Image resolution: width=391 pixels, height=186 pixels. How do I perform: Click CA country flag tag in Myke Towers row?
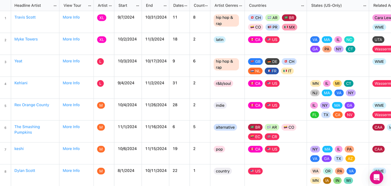[255, 39]
